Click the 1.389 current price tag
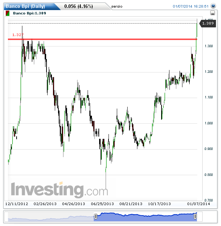This screenshot has height=226, width=221. (x=208, y=23)
